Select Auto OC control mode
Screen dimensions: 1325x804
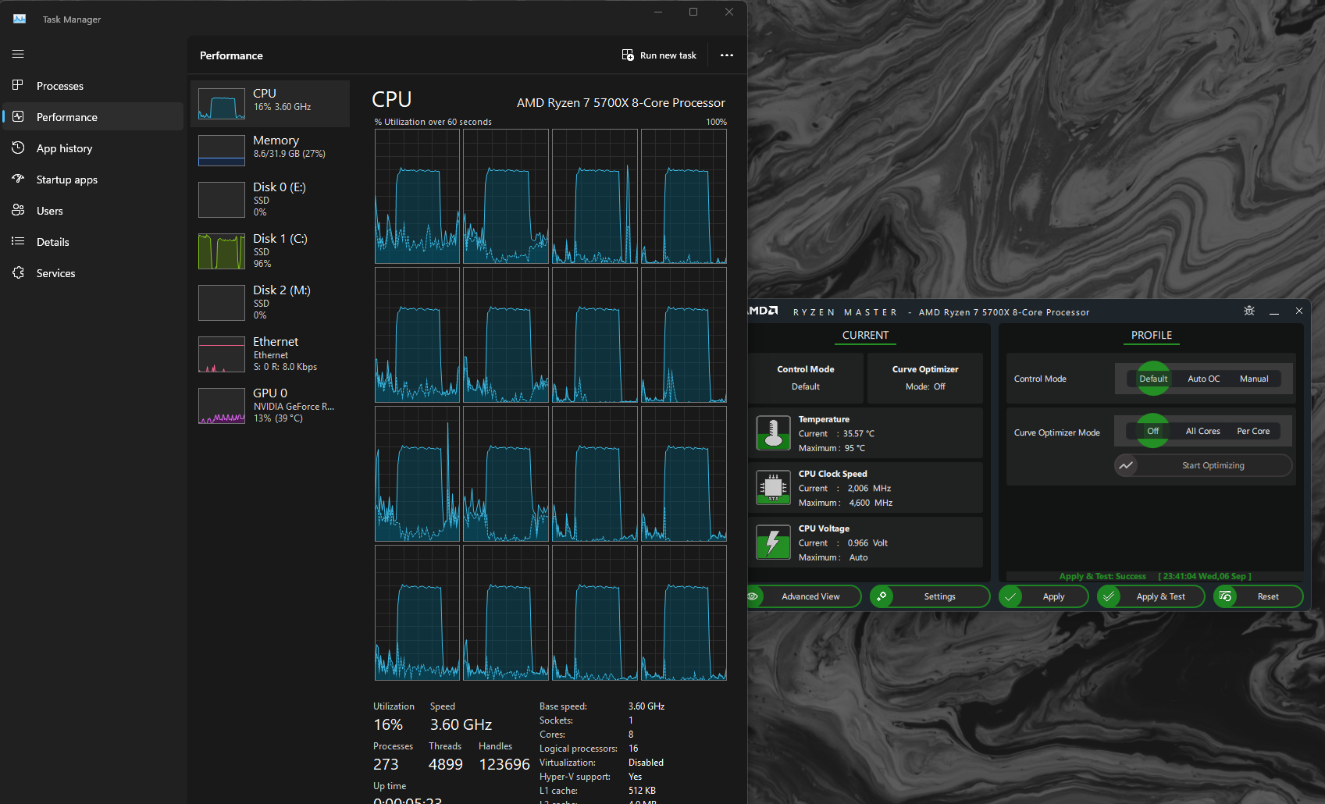tap(1203, 379)
